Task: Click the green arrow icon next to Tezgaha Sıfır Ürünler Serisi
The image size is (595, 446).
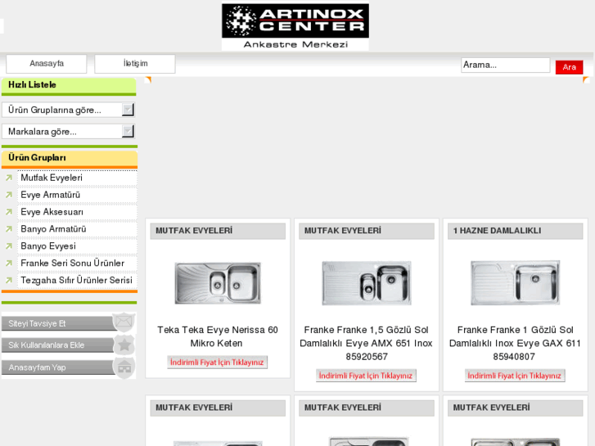Action: pyautogui.click(x=9, y=280)
